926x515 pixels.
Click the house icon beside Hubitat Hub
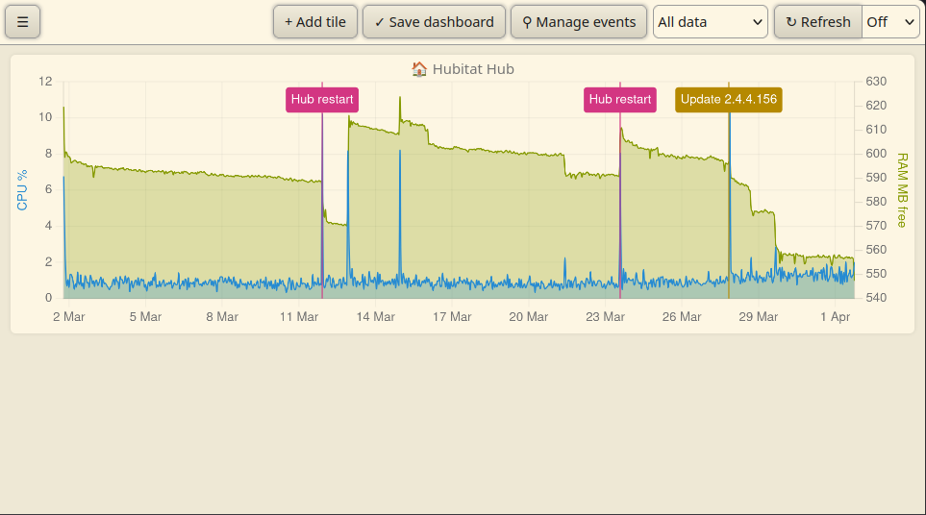419,69
